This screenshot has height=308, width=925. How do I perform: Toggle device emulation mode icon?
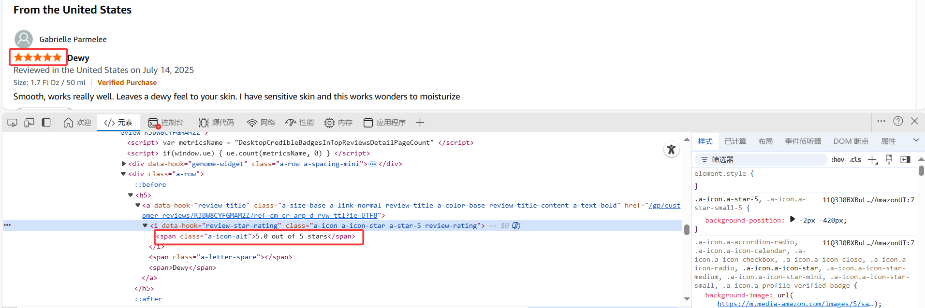click(x=29, y=123)
